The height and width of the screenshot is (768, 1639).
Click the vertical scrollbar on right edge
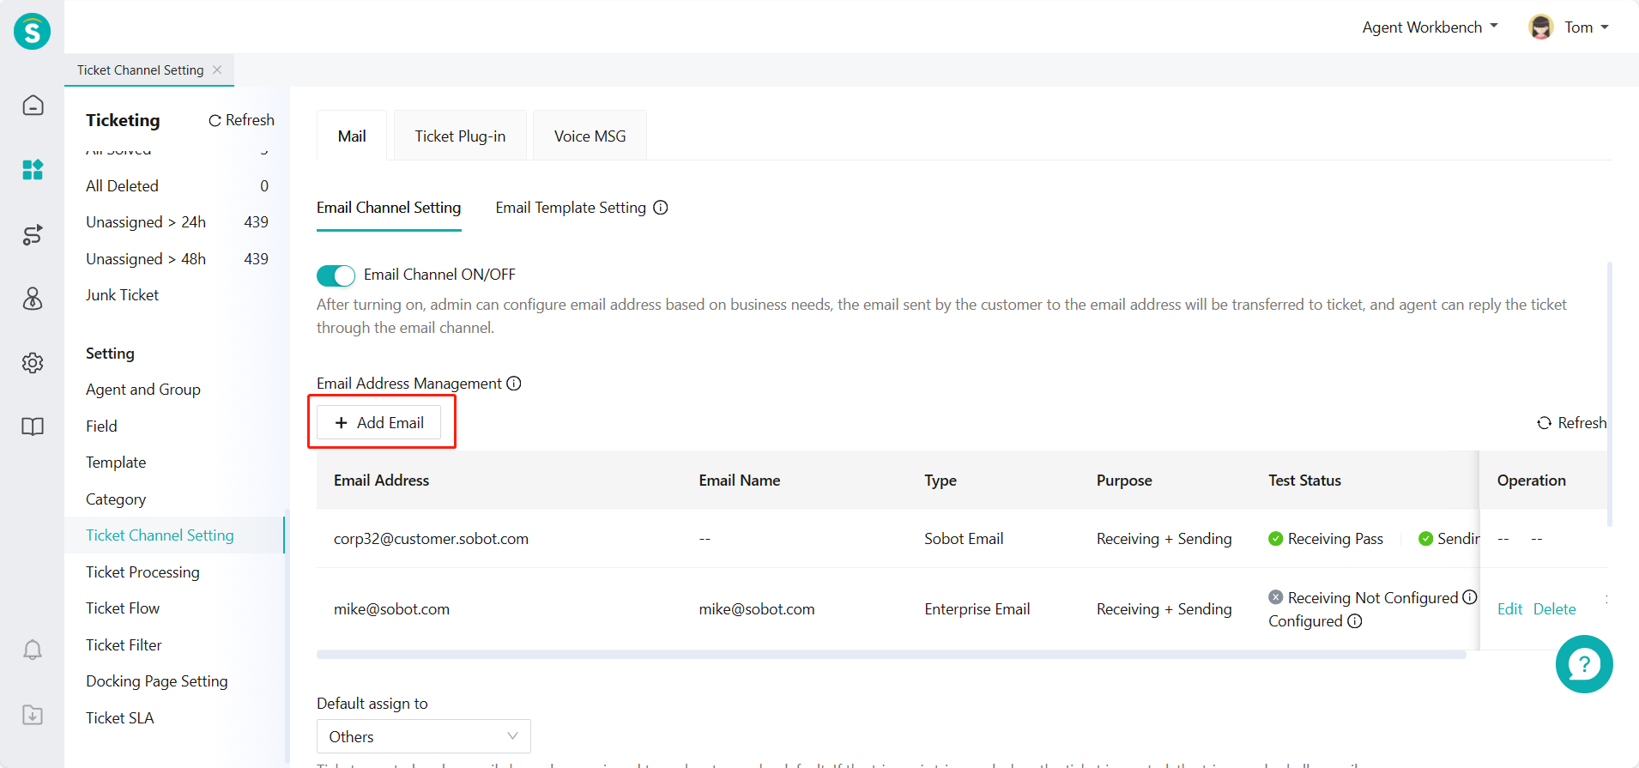pyautogui.click(x=1610, y=394)
